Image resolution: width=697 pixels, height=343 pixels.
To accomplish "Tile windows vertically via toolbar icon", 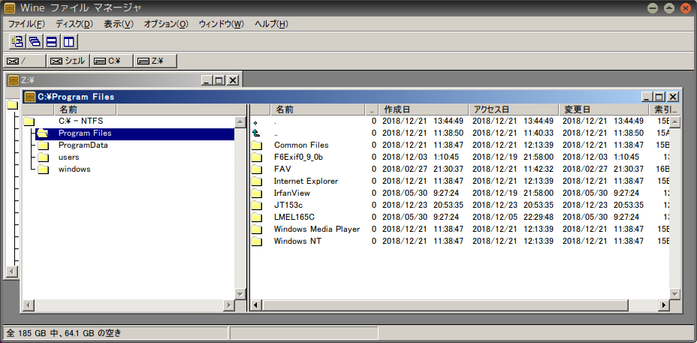I will 68,42.
